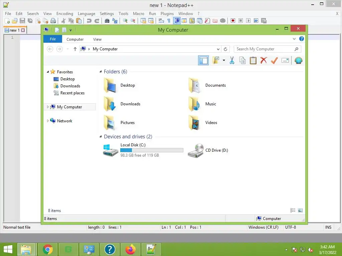This screenshot has height=256, width=342.
Task: Open Quick Access Toolbar customize dropdown
Action: pos(71,30)
